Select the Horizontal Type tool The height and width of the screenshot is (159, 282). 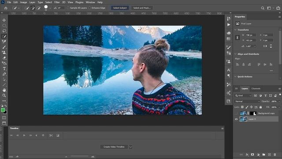pos(4,69)
